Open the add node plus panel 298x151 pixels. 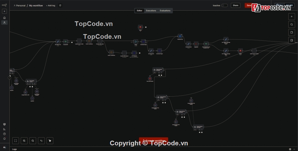[x=291, y=16]
